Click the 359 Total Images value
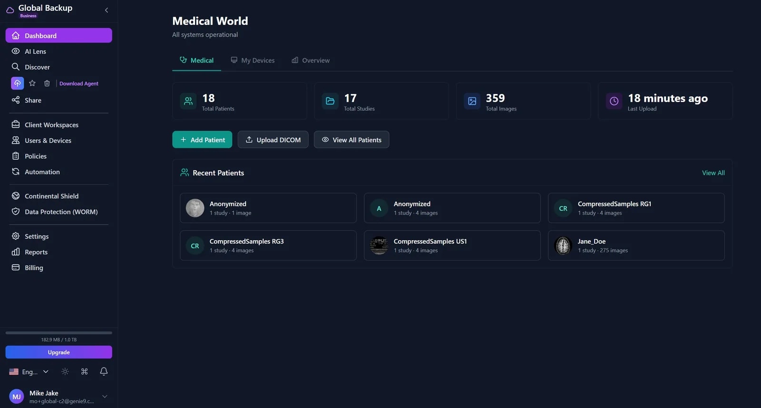Image resolution: width=761 pixels, height=408 pixels. (495, 98)
